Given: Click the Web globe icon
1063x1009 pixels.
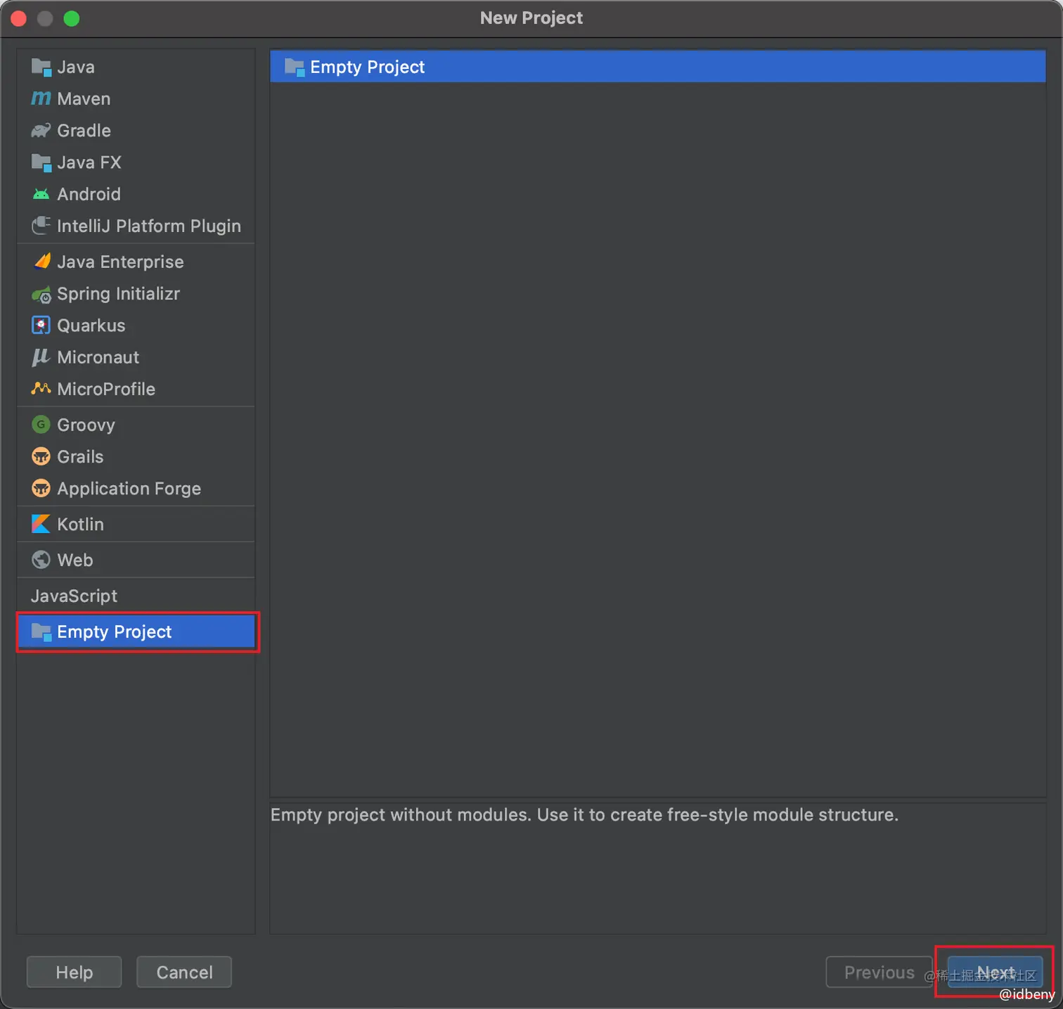Looking at the screenshot, I should pos(41,560).
